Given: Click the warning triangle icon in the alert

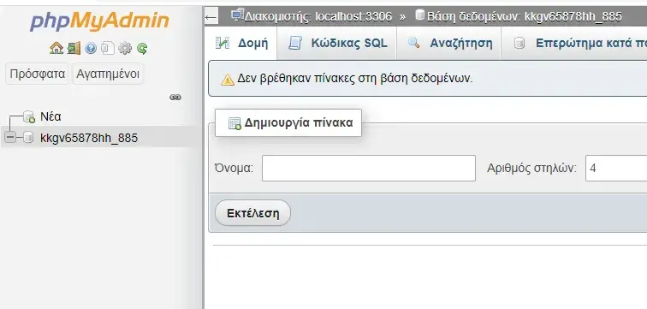Looking at the screenshot, I should (228, 80).
